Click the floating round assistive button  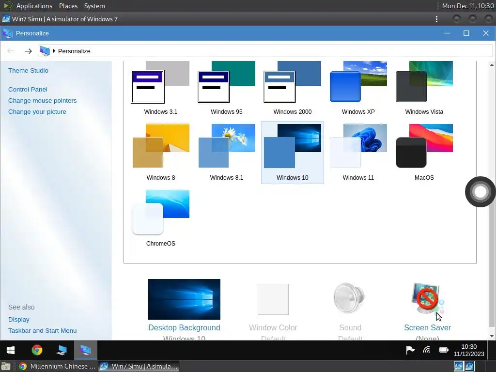tap(480, 192)
